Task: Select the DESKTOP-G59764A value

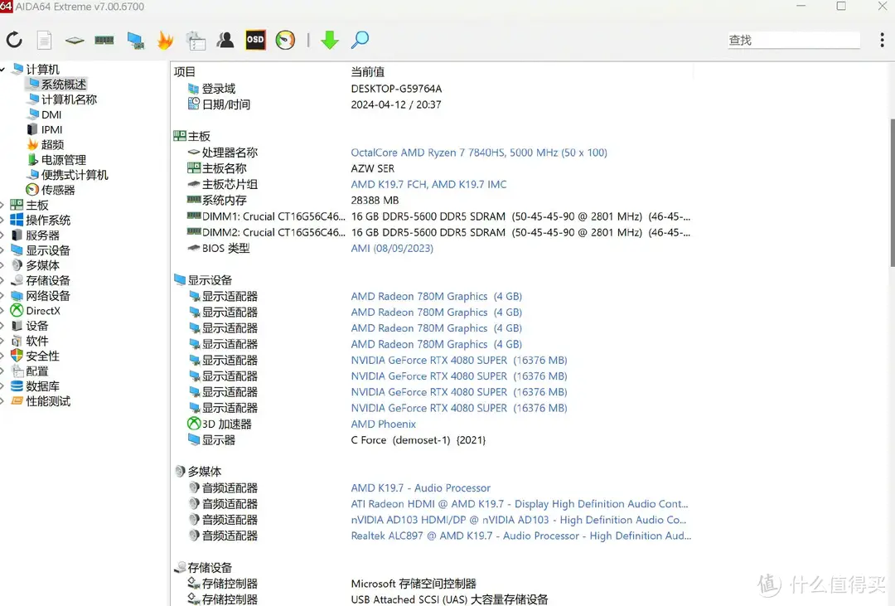Action: [x=396, y=89]
